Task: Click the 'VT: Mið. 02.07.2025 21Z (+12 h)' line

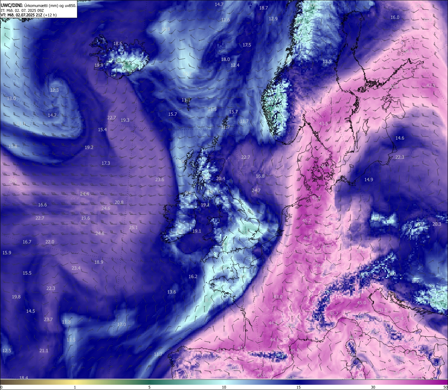Action: point(29,15)
